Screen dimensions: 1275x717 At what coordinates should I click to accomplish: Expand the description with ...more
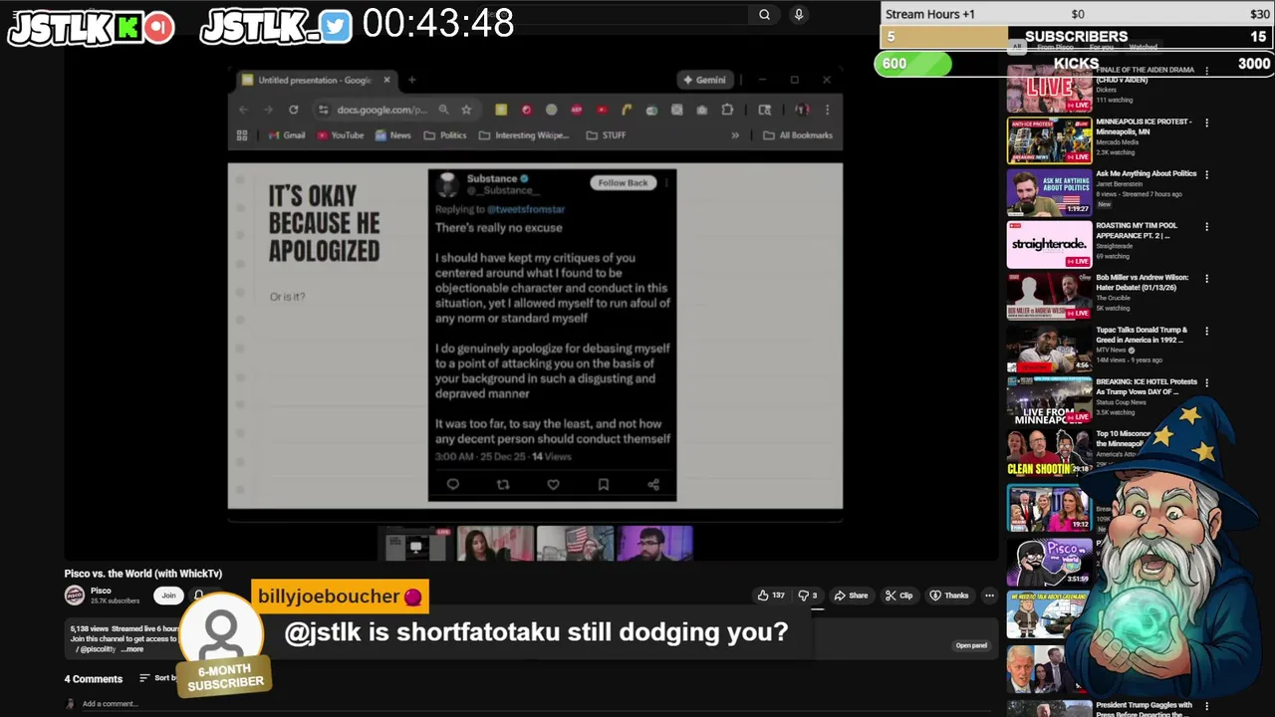132,649
